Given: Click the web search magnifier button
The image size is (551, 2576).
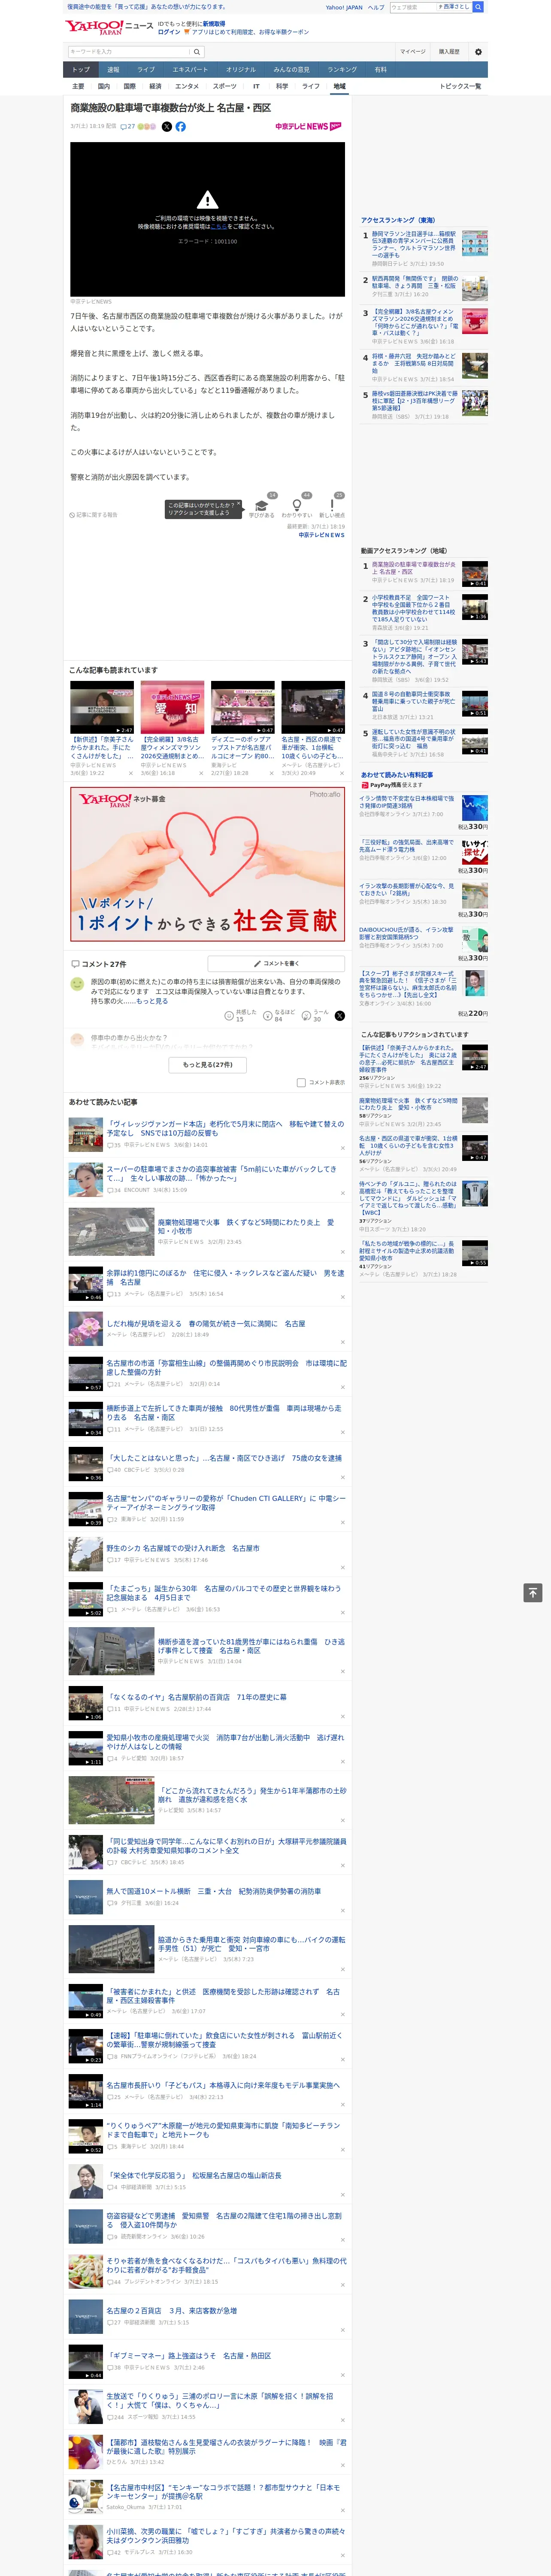Looking at the screenshot, I should tap(478, 7).
